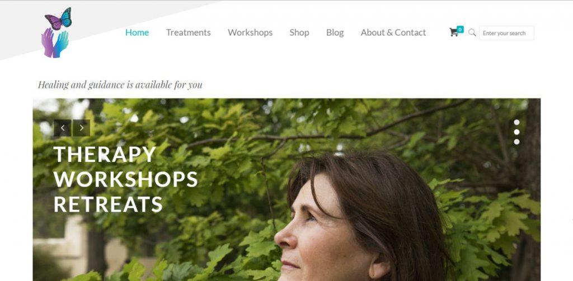Click the magnifying glass search icon
The height and width of the screenshot is (281, 573).
pos(472,32)
